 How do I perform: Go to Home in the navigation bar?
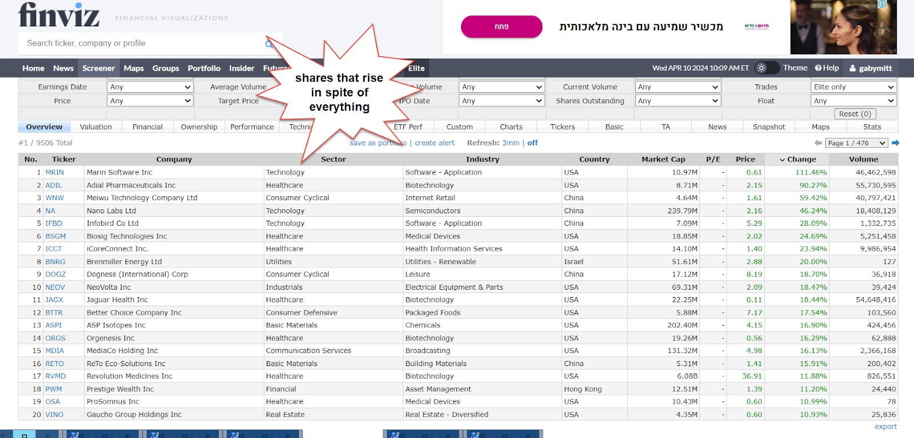point(33,68)
